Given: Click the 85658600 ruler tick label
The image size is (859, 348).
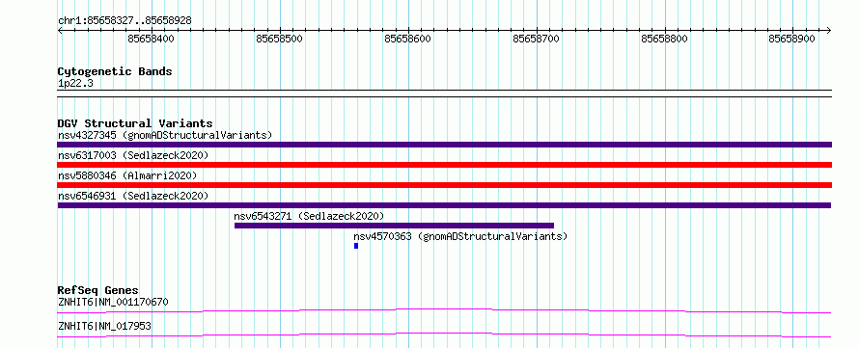Looking at the screenshot, I should [x=407, y=39].
